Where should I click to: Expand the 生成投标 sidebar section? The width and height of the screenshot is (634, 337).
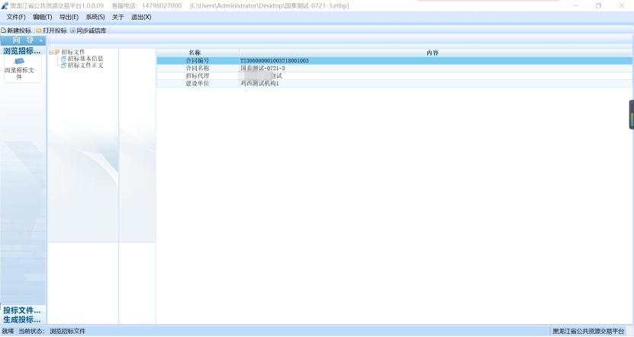pos(22,319)
